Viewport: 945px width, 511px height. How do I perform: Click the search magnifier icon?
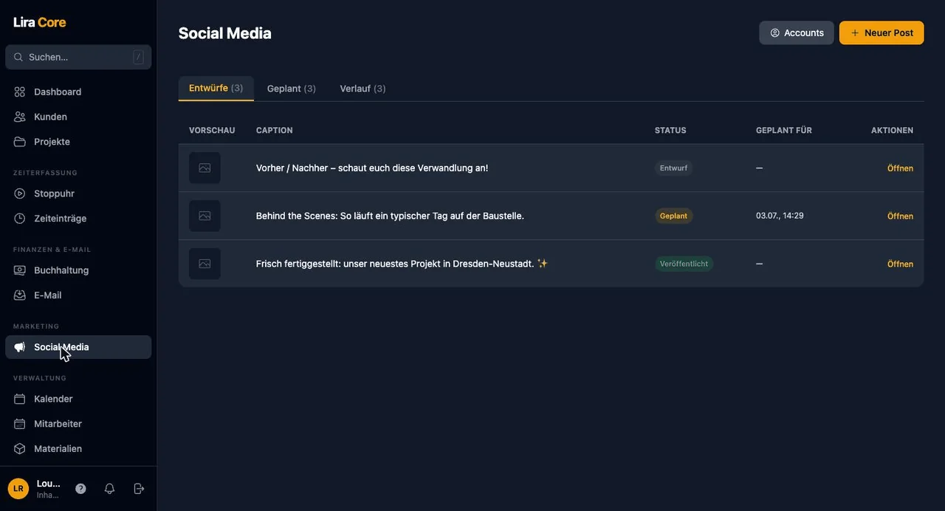click(x=18, y=57)
